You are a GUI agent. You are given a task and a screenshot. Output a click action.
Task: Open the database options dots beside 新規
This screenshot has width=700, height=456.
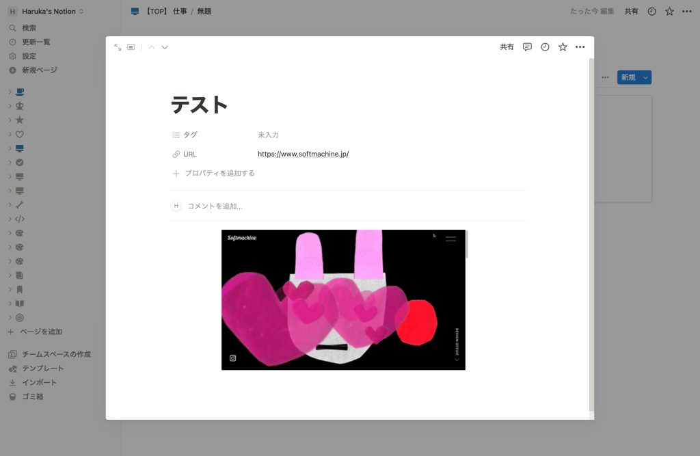pyautogui.click(x=605, y=77)
